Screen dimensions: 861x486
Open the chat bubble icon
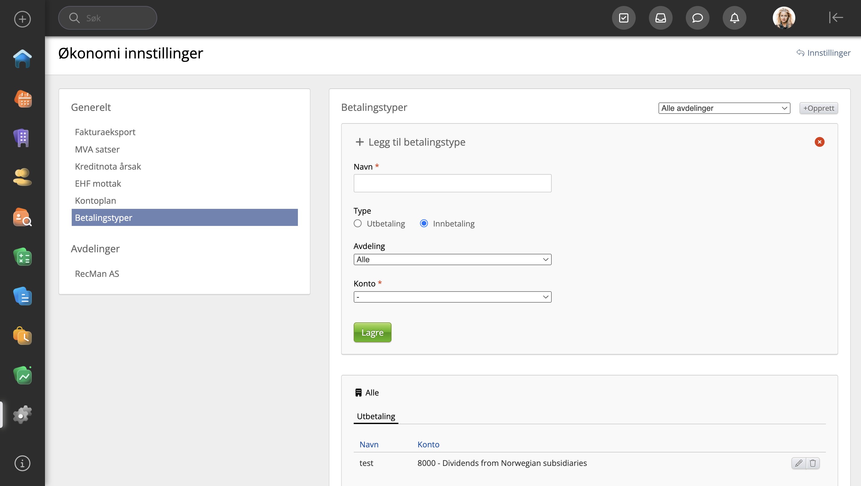(697, 18)
